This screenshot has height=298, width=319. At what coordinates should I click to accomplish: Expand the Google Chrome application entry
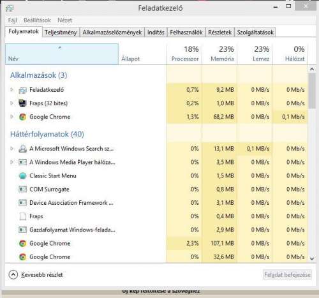[12, 117]
